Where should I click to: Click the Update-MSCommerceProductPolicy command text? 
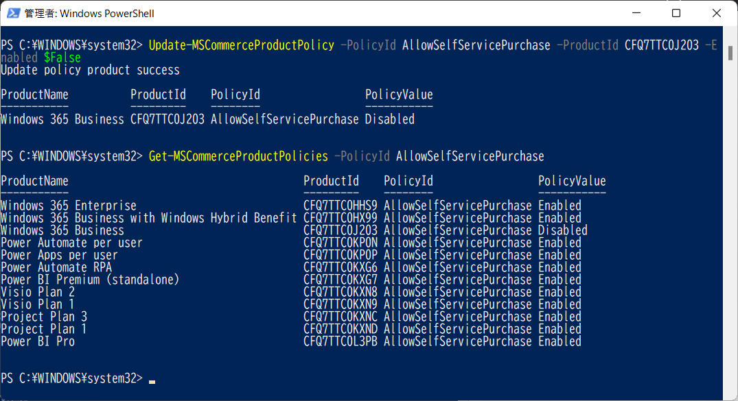click(242, 45)
